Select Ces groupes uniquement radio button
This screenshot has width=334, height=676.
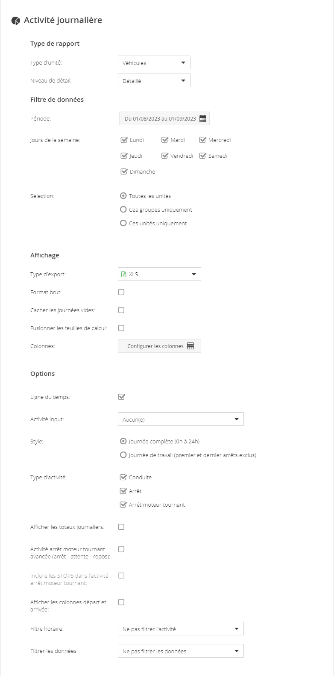(123, 210)
